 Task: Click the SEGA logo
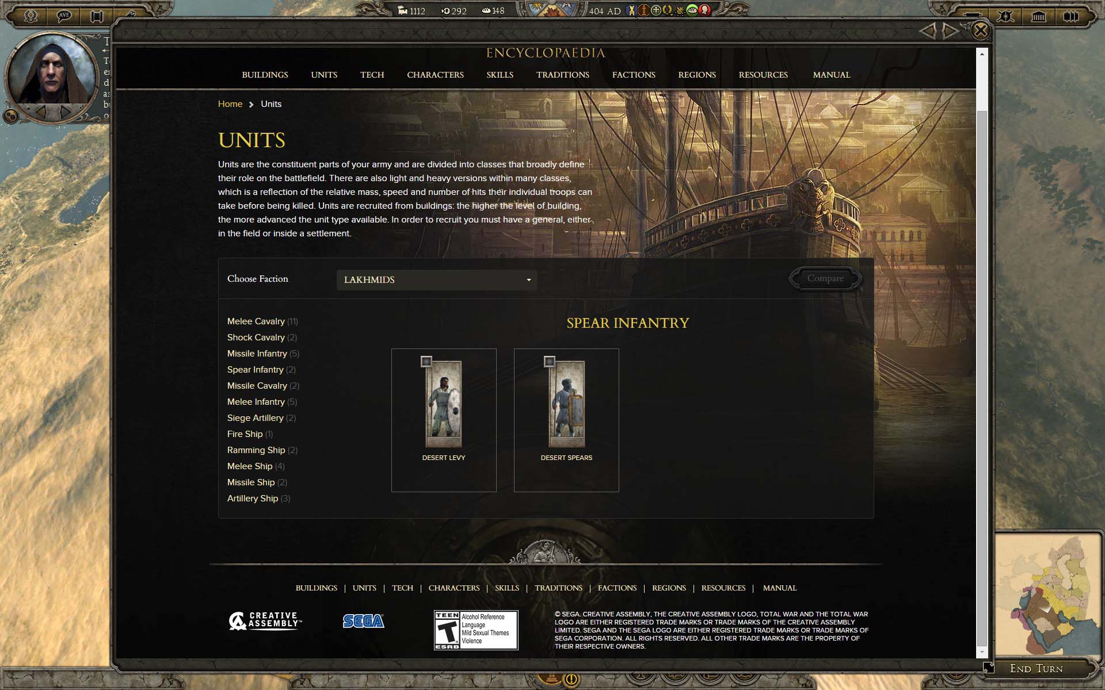(363, 621)
